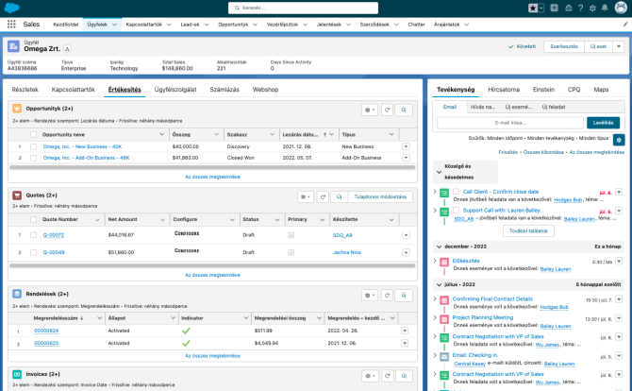Open the dropdown next to Új eset
This screenshot has height=391, width=632.
click(x=618, y=45)
